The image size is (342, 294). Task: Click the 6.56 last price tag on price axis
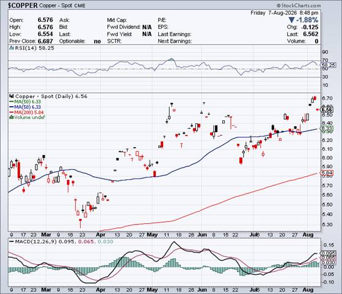point(327,110)
